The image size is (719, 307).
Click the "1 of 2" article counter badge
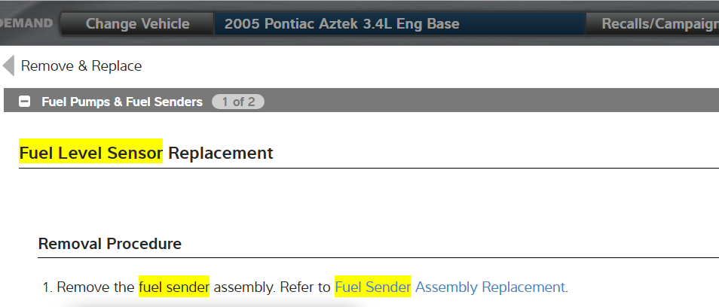(x=237, y=102)
